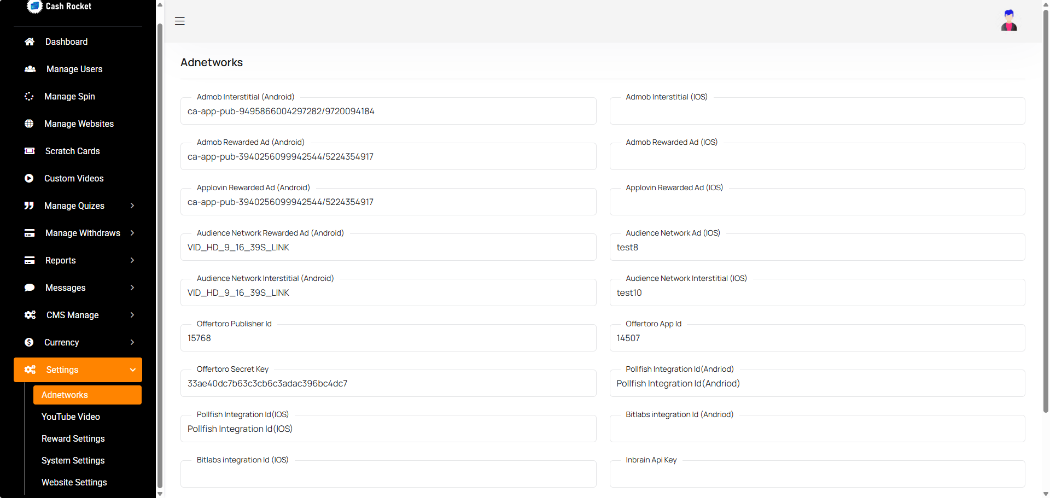Click the hamburger menu icon
The image size is (1050, 498).
(179, 21)
